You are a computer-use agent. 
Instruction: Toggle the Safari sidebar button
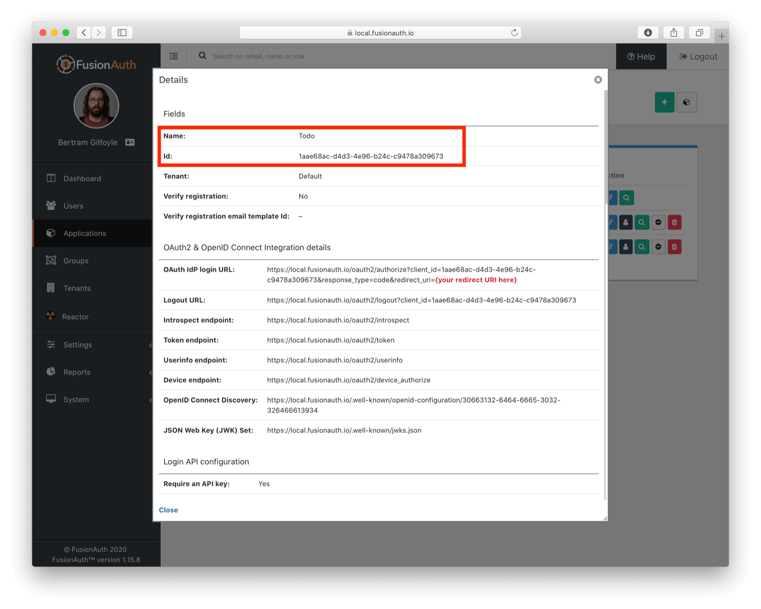(x=122, y=32)
